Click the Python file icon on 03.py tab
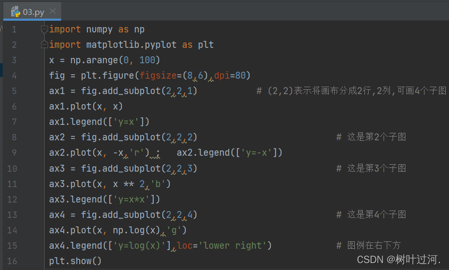 tap(15, 12)
